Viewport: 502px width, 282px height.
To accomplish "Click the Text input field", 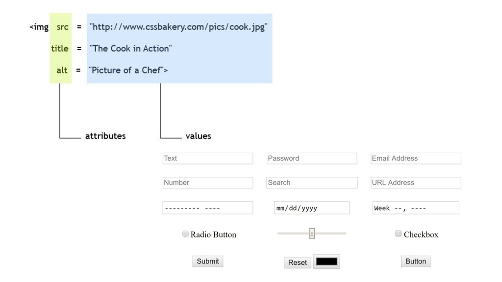I will click(x=207, y=158).
